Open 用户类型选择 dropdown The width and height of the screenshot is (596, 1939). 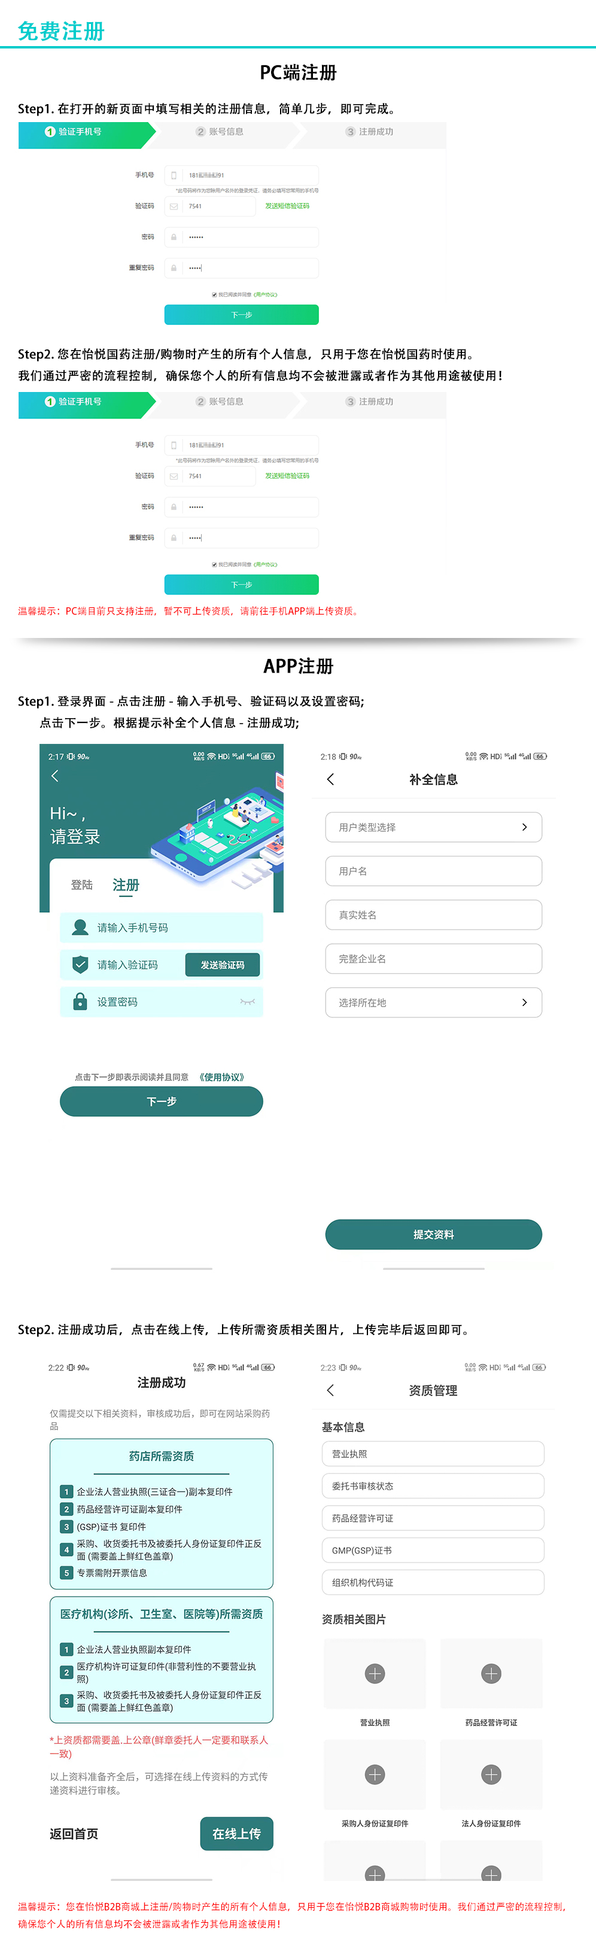pos(433,827)
